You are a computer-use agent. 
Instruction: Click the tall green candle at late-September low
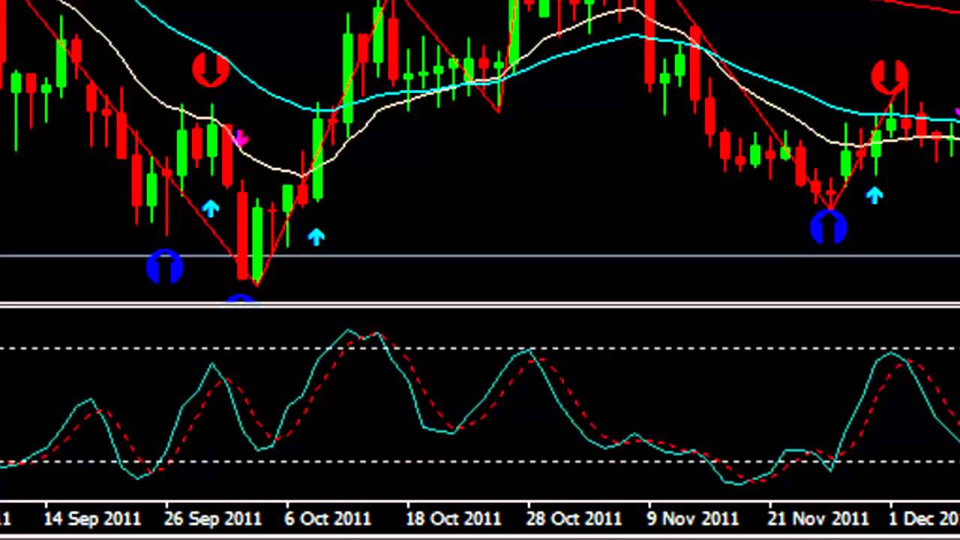tap(257, 240)
